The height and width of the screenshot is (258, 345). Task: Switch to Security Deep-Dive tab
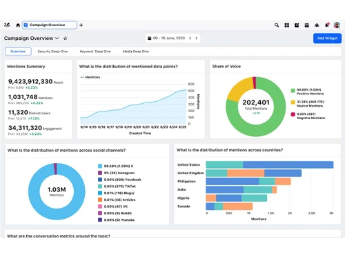tap(52, 52)
